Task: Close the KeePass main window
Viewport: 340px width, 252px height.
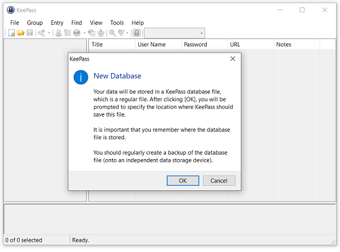Action: coord(325,10)
